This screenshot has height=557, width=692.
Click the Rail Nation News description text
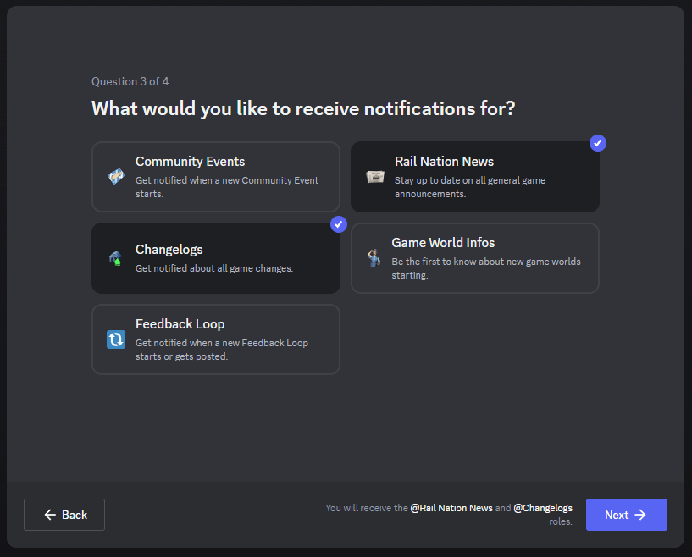click(469, 187)
